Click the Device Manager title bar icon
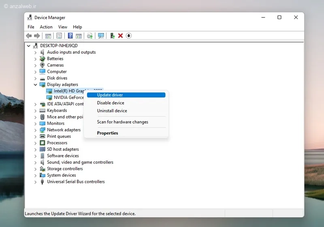Image resolution: width=324 pixels, height=227 pixels. click(x=30, y=17)
